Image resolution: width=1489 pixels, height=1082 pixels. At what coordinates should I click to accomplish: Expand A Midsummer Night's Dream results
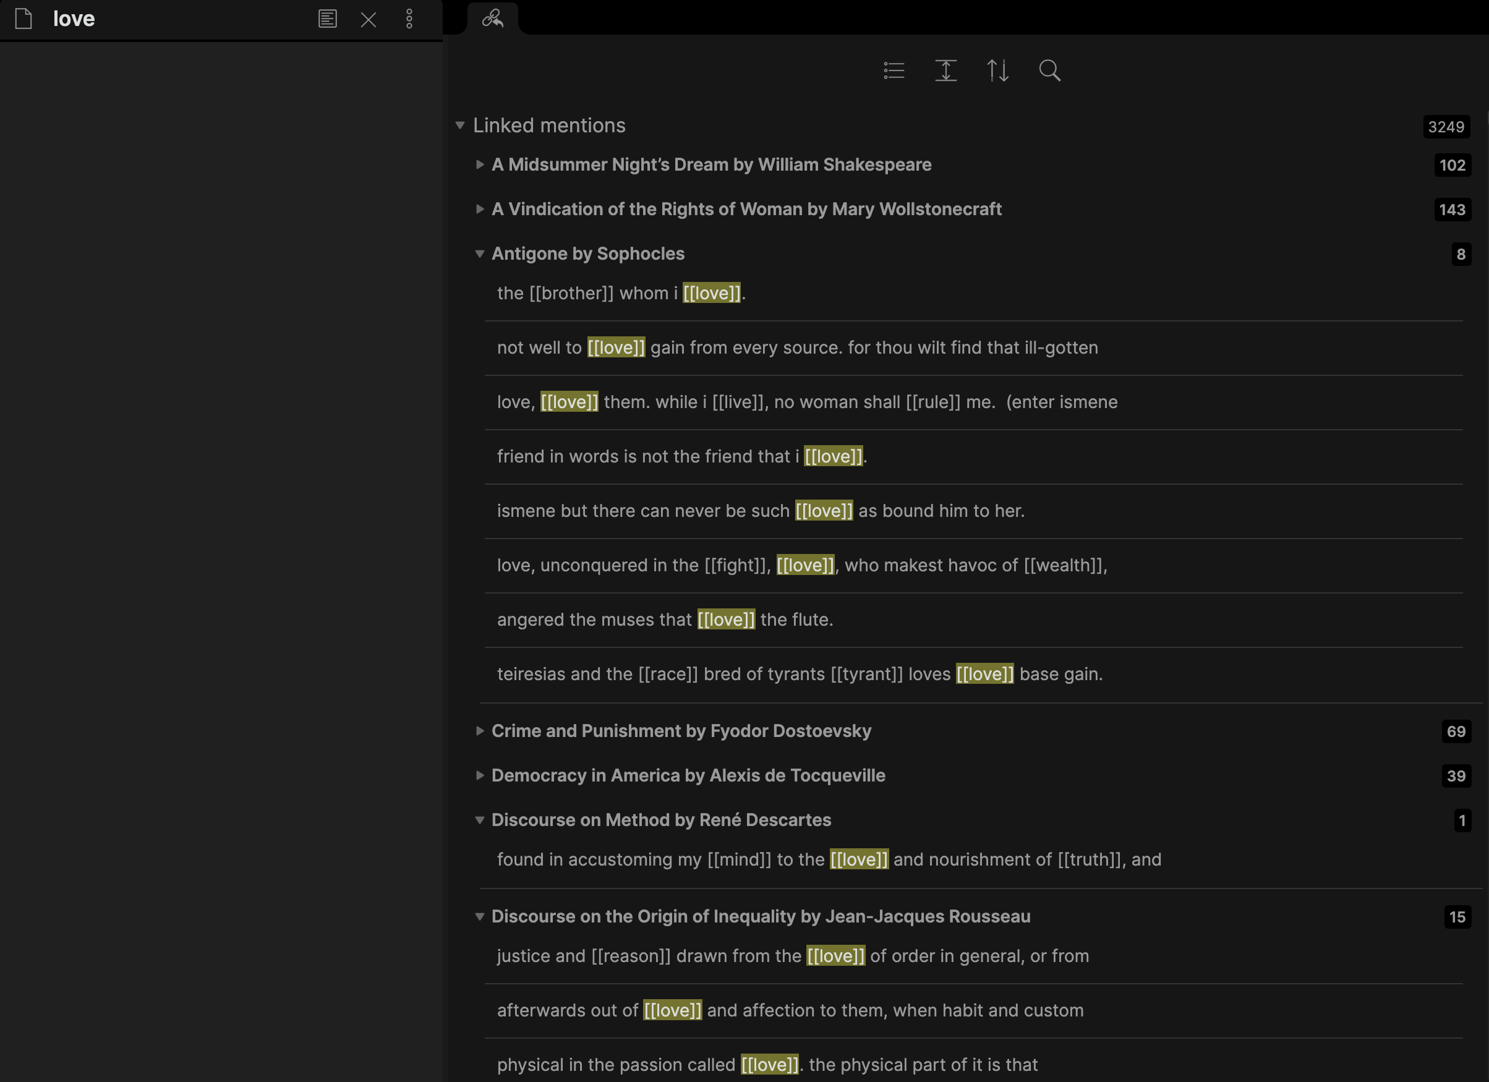pyautogui.click(x=480, y=165)
